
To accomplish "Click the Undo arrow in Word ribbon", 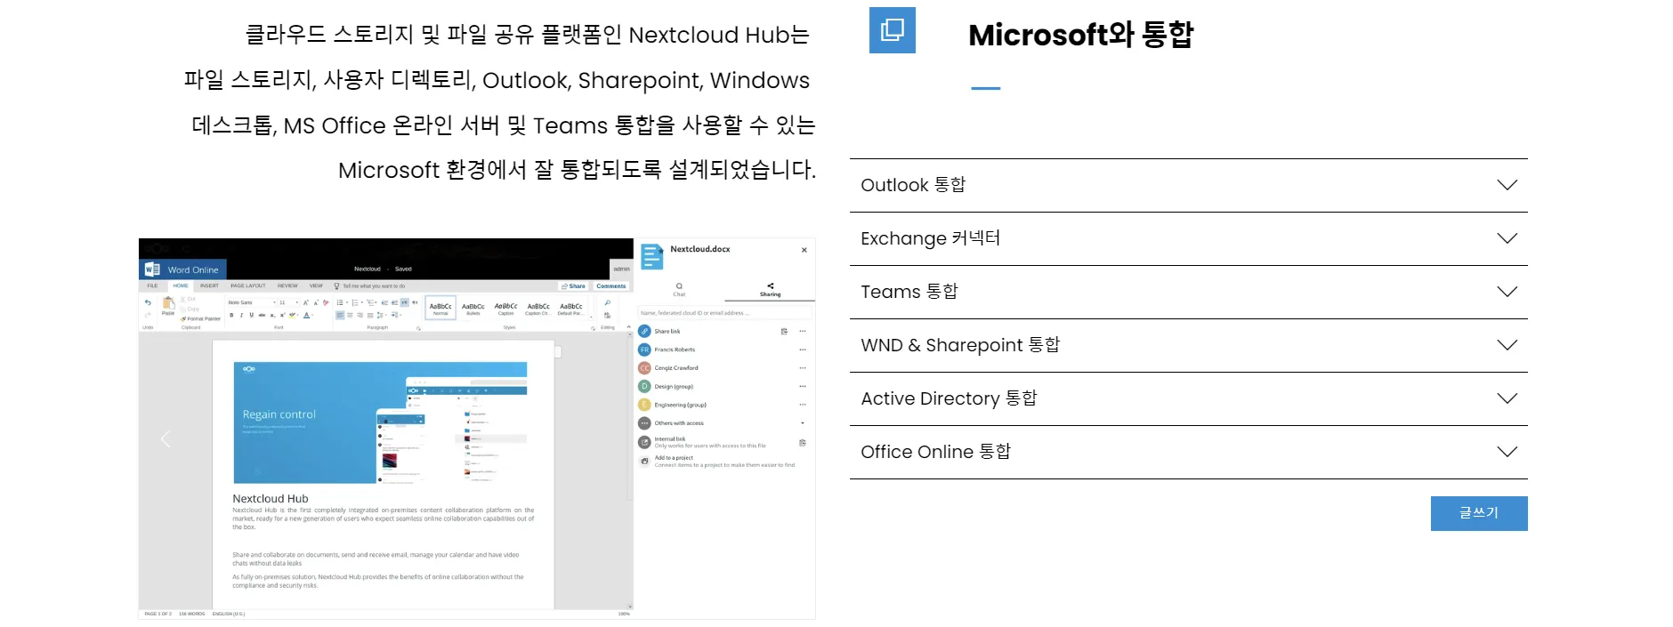I will [148, 302].
